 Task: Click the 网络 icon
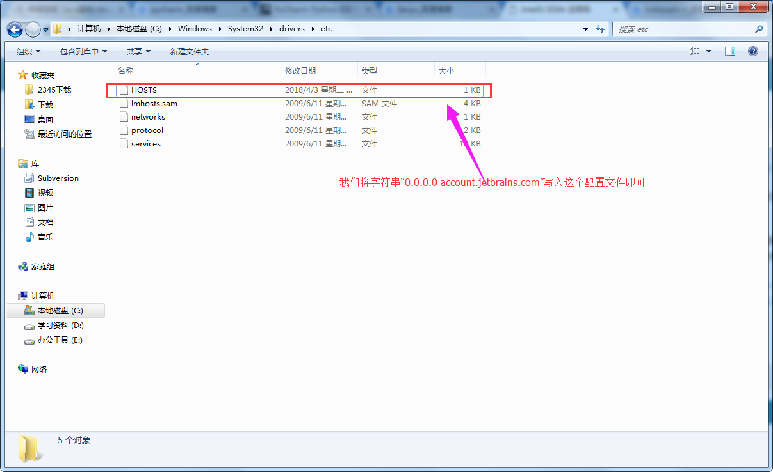(x=23, y=369)
